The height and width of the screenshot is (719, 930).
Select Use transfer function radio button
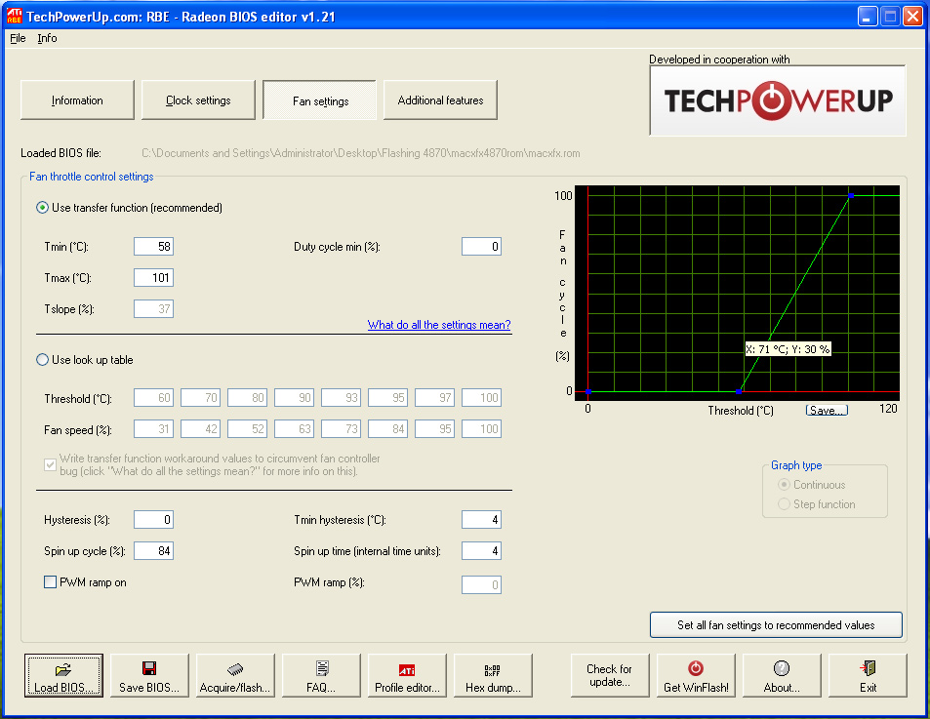(x=42, y=208)
